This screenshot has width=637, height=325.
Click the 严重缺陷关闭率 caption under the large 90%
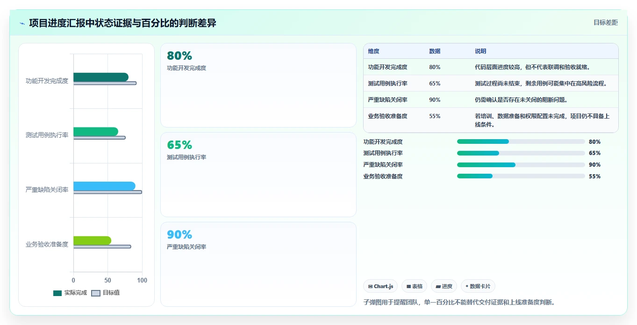click(186, 247)
